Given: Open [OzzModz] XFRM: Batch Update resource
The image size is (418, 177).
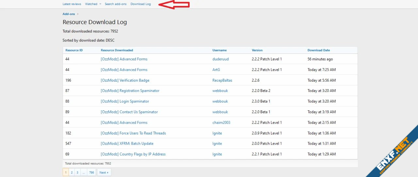Looking at the screenshot, I should pos(127,144).
